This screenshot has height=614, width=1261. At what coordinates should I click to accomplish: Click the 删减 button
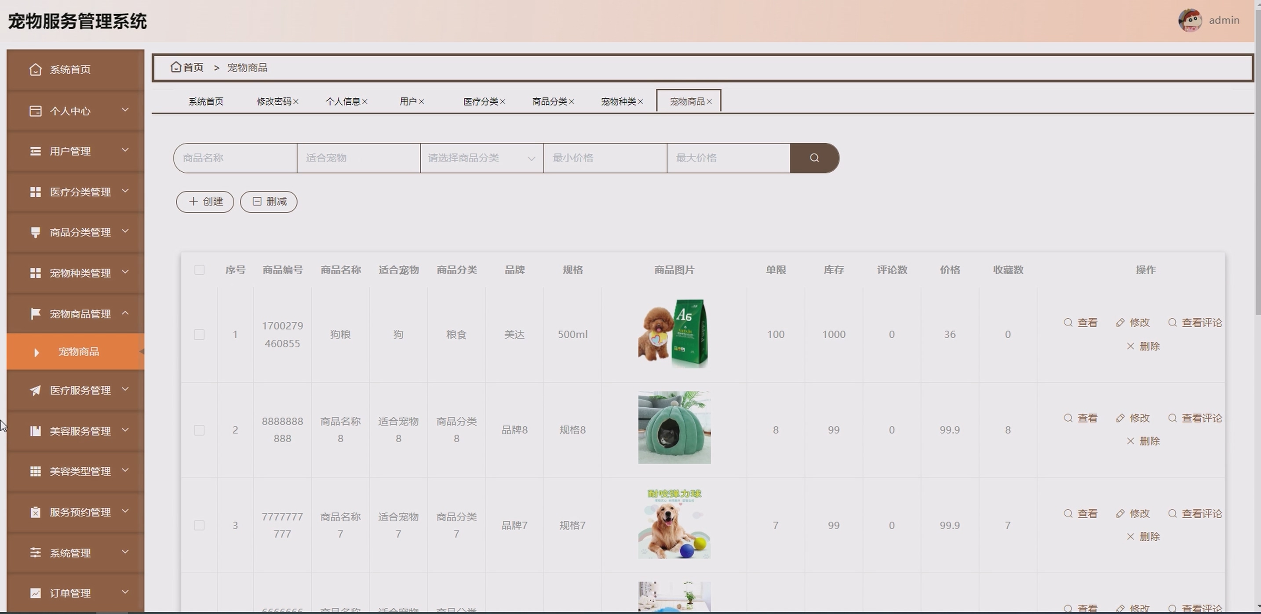click(x=269, y=202)
